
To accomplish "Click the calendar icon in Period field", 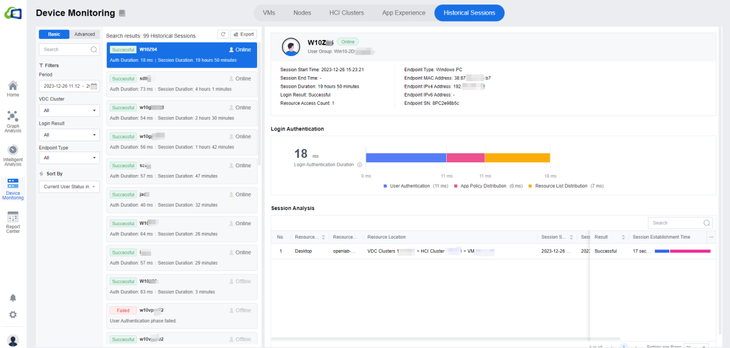I will pos(94,87).
